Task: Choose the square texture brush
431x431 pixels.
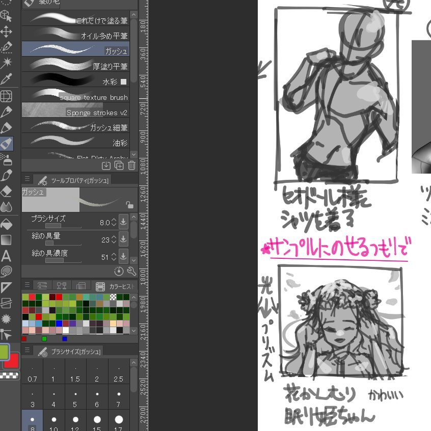Action: [75, 95]
